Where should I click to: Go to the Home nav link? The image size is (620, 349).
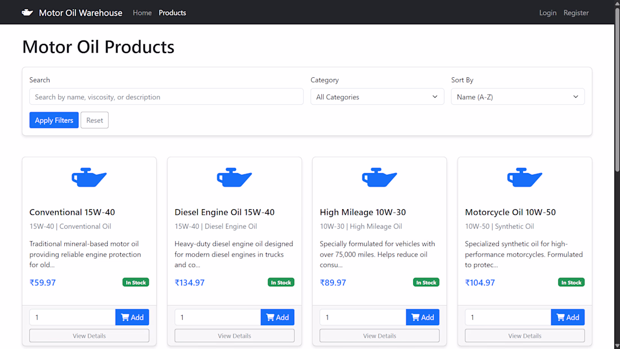click(142, 12)
